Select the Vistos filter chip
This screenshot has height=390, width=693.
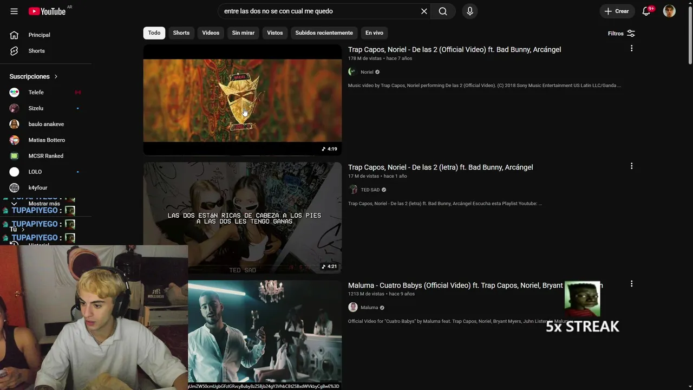(x=274, y=33)
